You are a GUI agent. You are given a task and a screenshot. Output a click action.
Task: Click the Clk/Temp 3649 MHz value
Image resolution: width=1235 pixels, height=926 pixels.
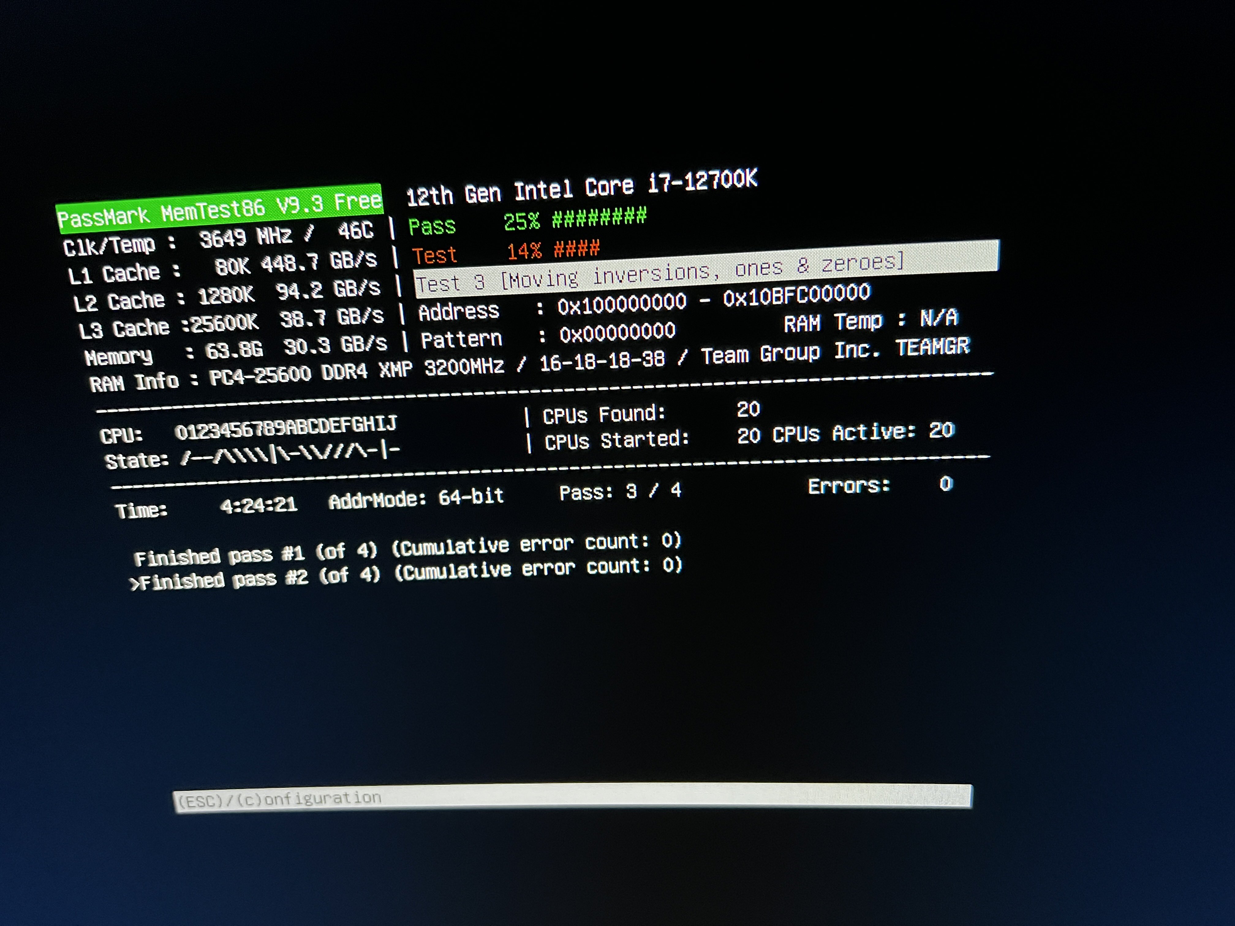tap(246, 237)
